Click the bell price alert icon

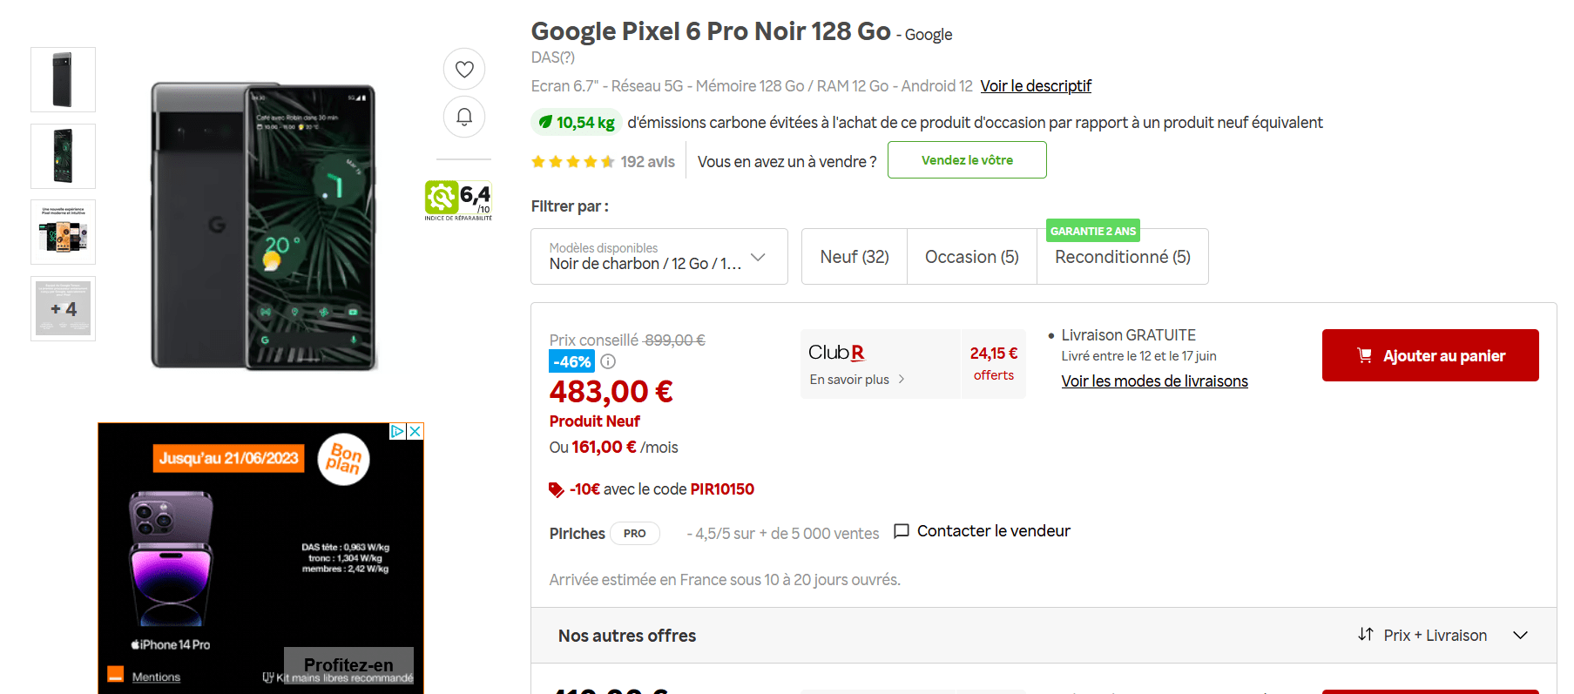464,117
